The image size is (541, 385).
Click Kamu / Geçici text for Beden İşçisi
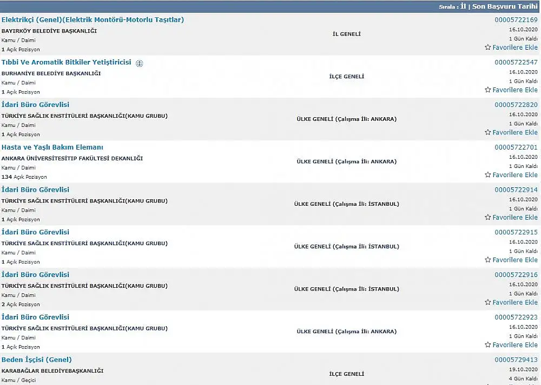18,380
